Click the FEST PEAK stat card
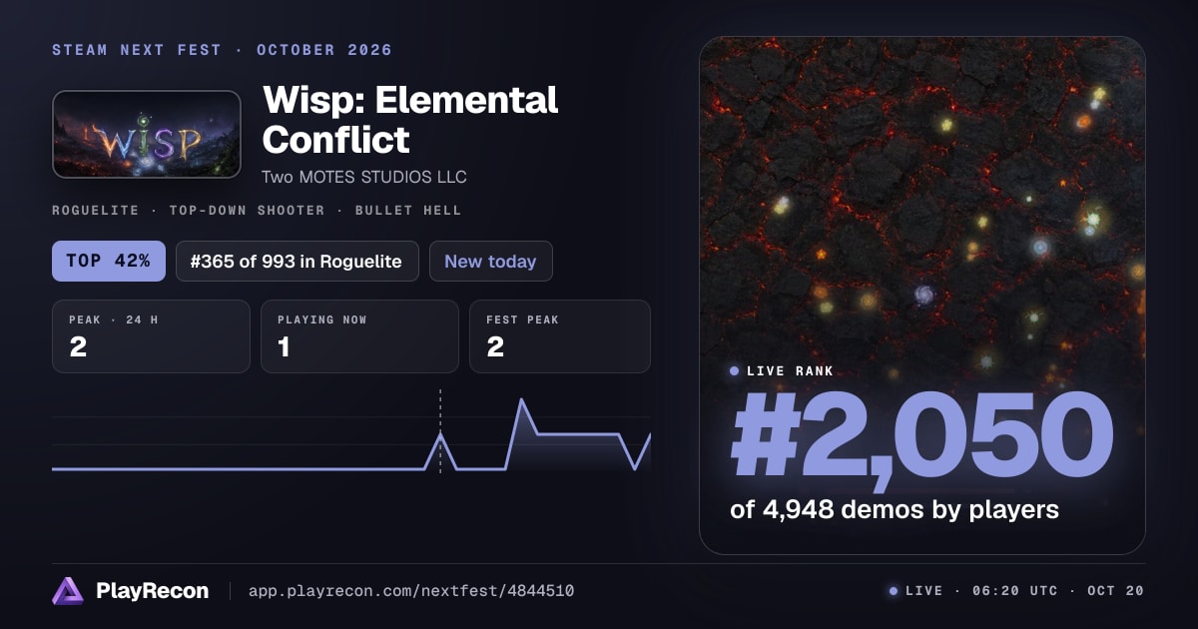 [559, 336]
